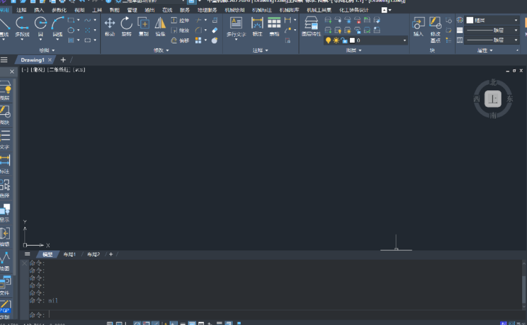527x325 pixels.
Task: Insert a 表格 (Table)
Action: click(x=274, y=26)
